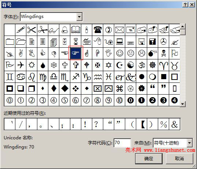Click the 字符代码 character code field
This screenshot has width=197, height=169.
tap(122, 143)
